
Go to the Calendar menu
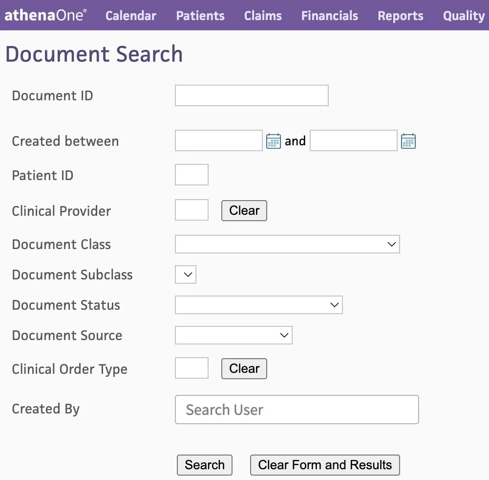click(x=130, y=16)
